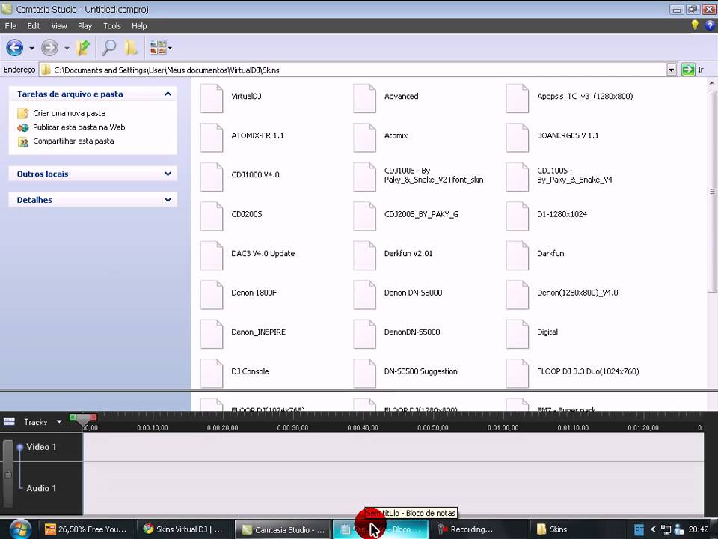This screenshot has width=718, height=539.
Task: Switch to Skins folder taskbar button
Action: pyautogui.click(x=577, y=529)
